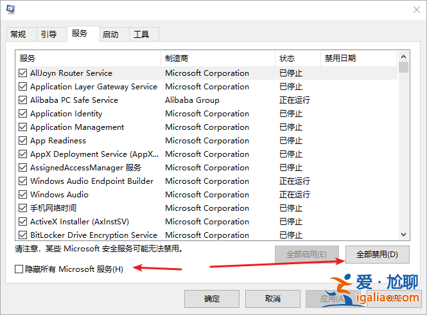Viewport: 427px width, 315px height.
Task: Click the scroll down arrow of services list
Action: click(x=404, y=235)
